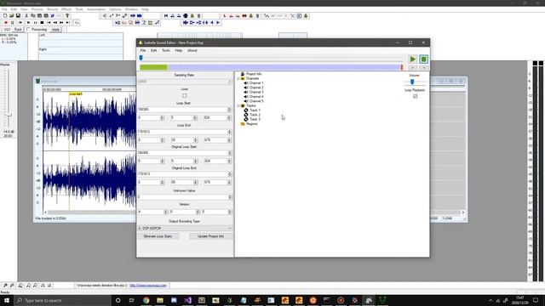Image resolution: width=545 pixels, height=306 pixels.
Task: Select Channel 3 in the tree
Action: tap(256, 93)
